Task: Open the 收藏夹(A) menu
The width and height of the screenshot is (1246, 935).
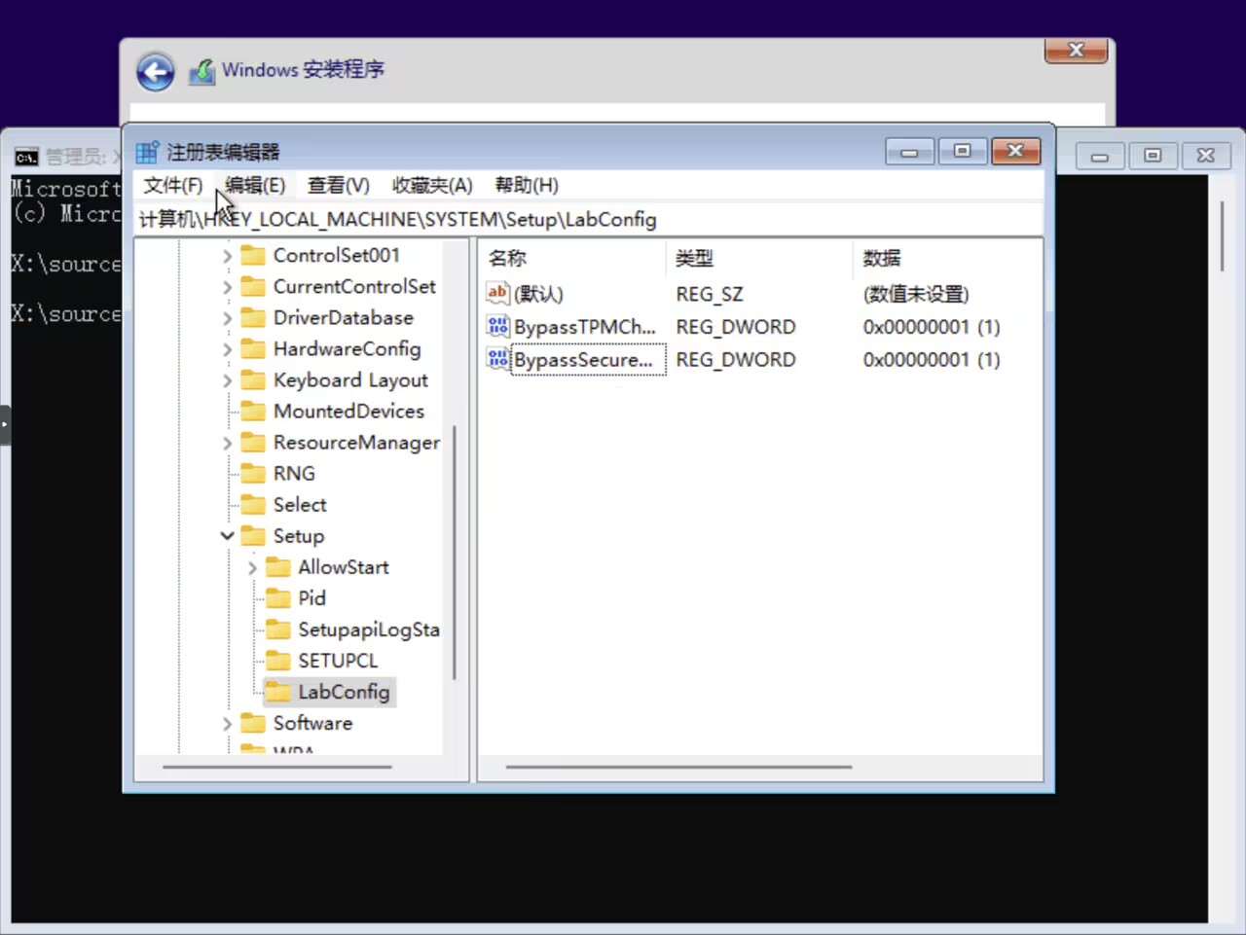Action: (x=432, y=185)
